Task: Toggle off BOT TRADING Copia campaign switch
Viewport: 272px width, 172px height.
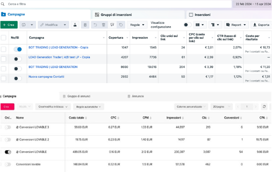Action: [17, 49]
